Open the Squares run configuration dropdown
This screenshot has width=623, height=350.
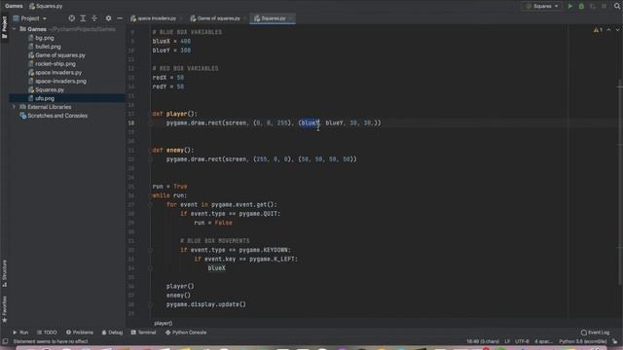coord(542,6)
